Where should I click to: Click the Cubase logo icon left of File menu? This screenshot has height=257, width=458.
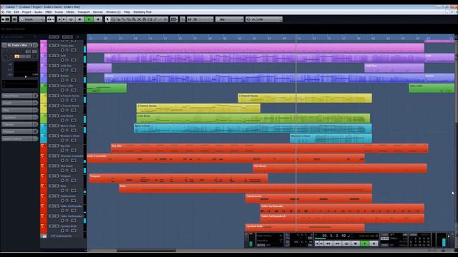3,12
